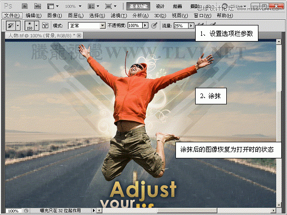This screenshot has height=215, width=287.
Task: Open the 帮助(H) menu
Action: pos(225,16)
